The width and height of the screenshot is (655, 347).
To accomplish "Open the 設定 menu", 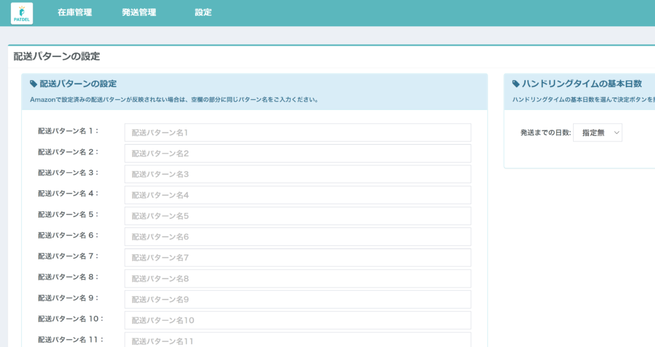I will tap(203, 13).
